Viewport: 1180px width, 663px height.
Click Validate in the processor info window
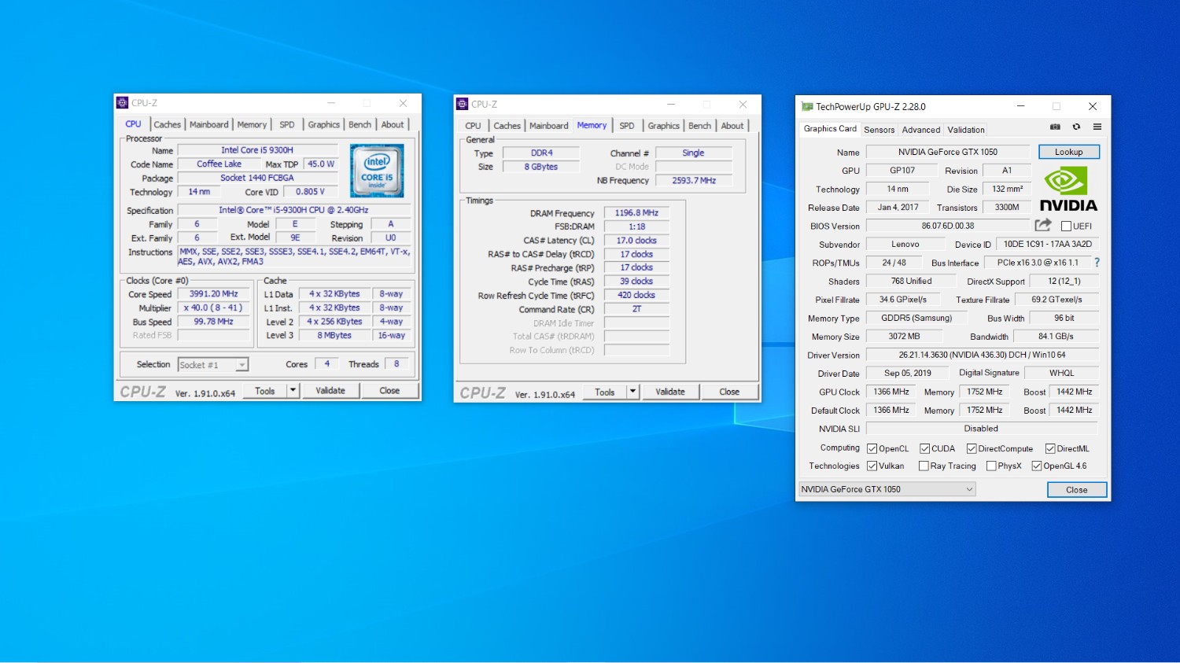tap(330, 391)
